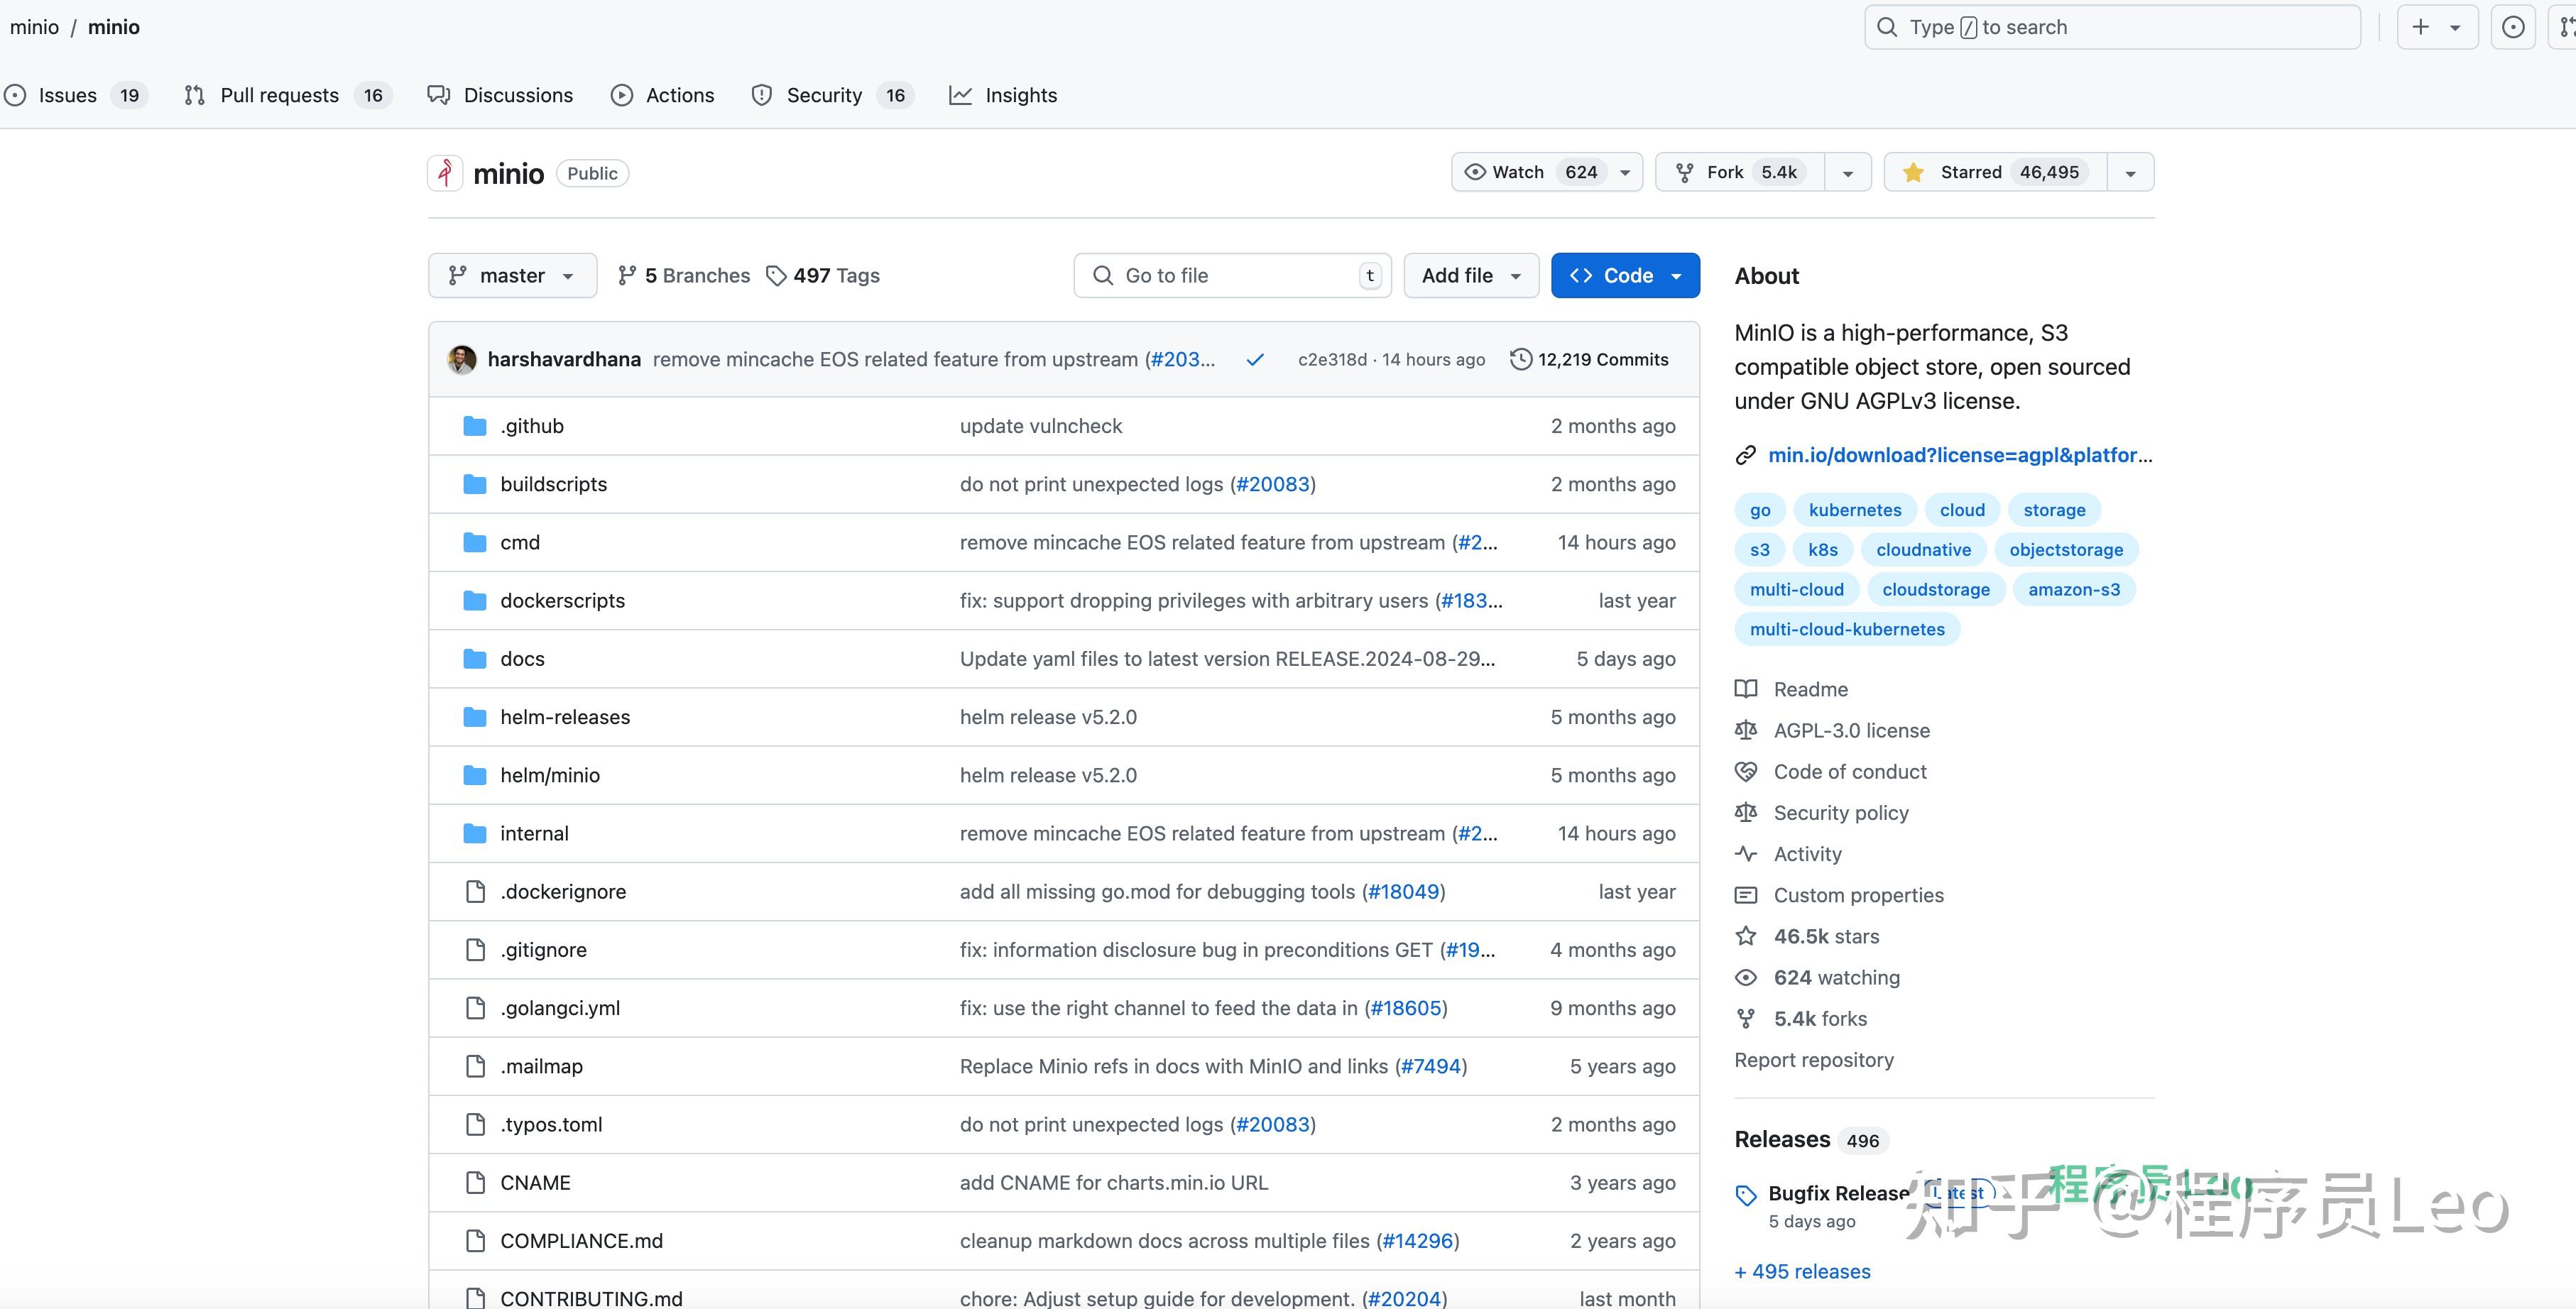Image resolution: width=2576 pixels, height=1309 pixels.
Task: Open the AGPL-3.0 license scale icon
Action: coord(1745,730)
